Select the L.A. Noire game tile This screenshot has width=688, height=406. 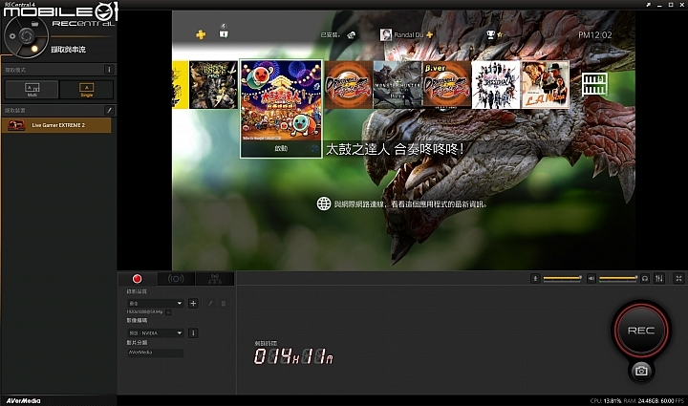(545, 85)
